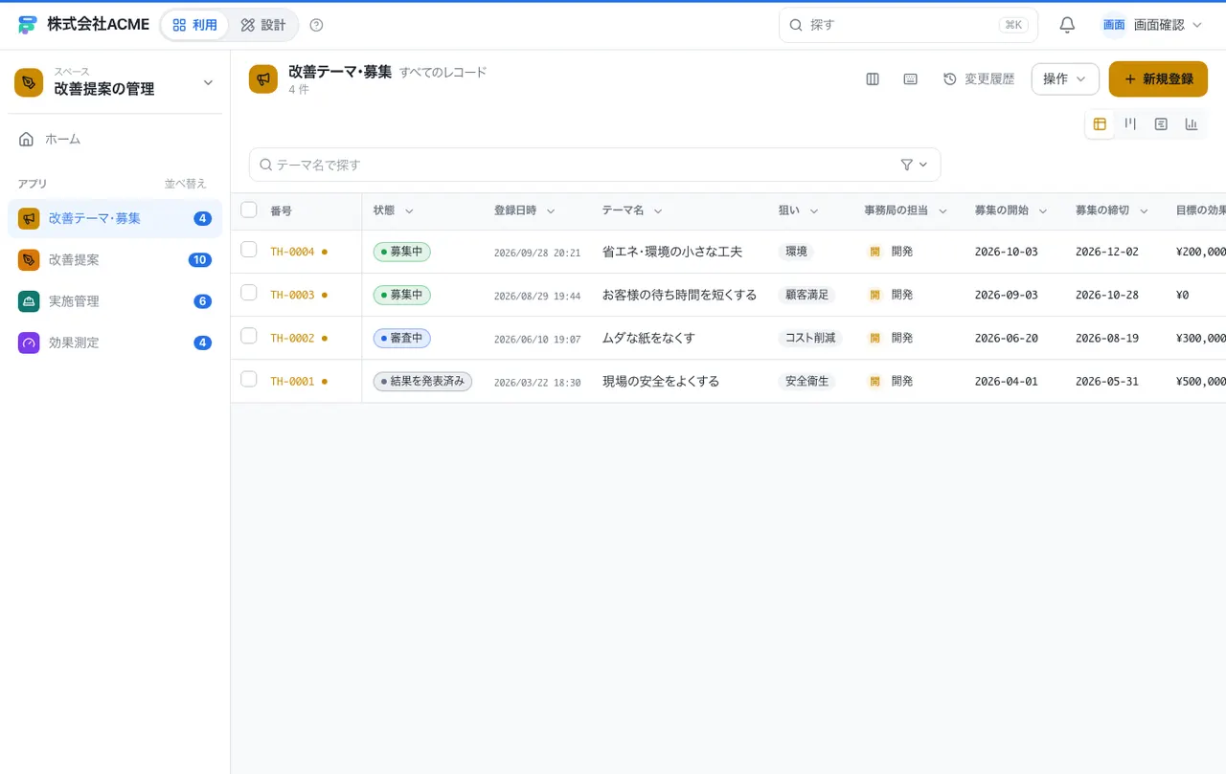Switch to table view icon

click(x=1100, y=124)
